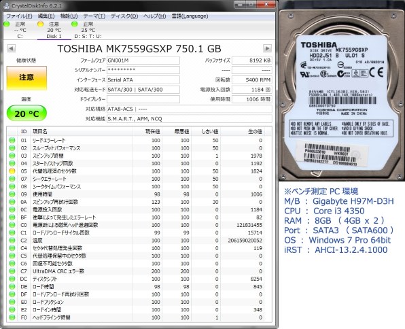This screenshot has width=405, height=329.
Task: Click the yellow 注意 health status button
Action: [27, 77]
